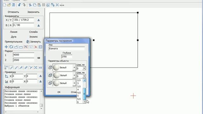Click the Имя field containing Комната
Screen dimensions: 203x114
tap(67, 48)
